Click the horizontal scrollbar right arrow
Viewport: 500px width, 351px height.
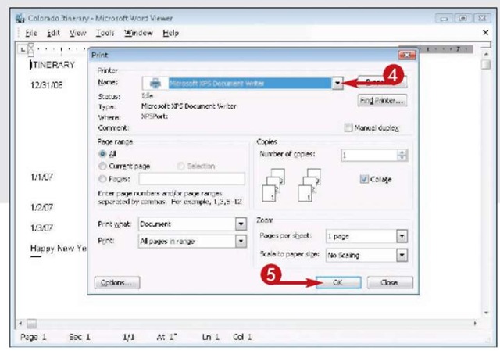pos(475,324)
